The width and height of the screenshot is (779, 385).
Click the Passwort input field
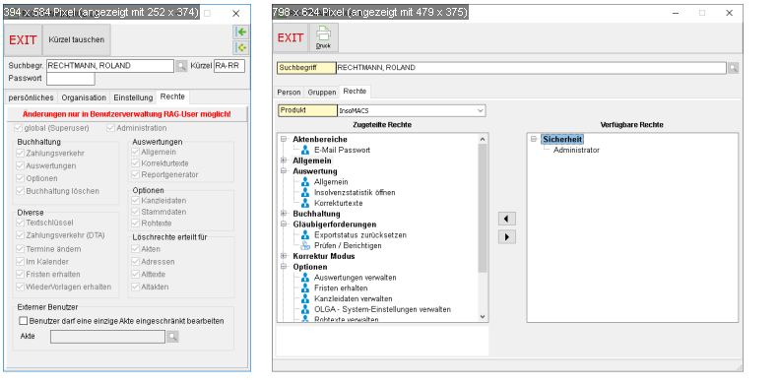point(71,79)
